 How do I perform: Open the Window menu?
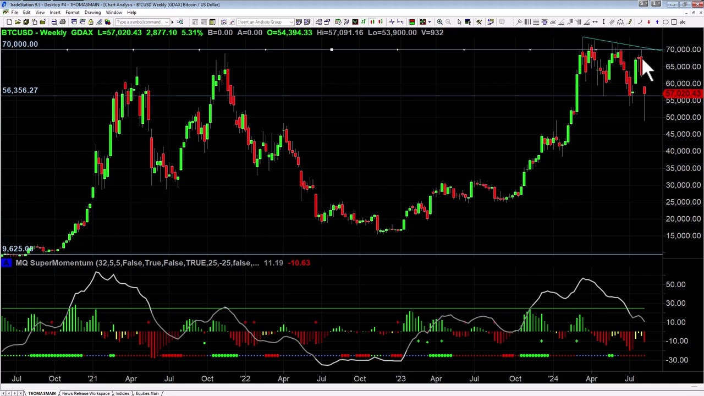click(x=114, y=12)
